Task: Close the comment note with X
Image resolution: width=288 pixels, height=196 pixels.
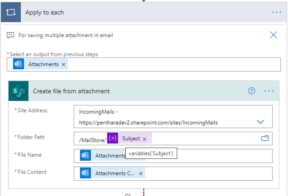Action: pos(273,35)
